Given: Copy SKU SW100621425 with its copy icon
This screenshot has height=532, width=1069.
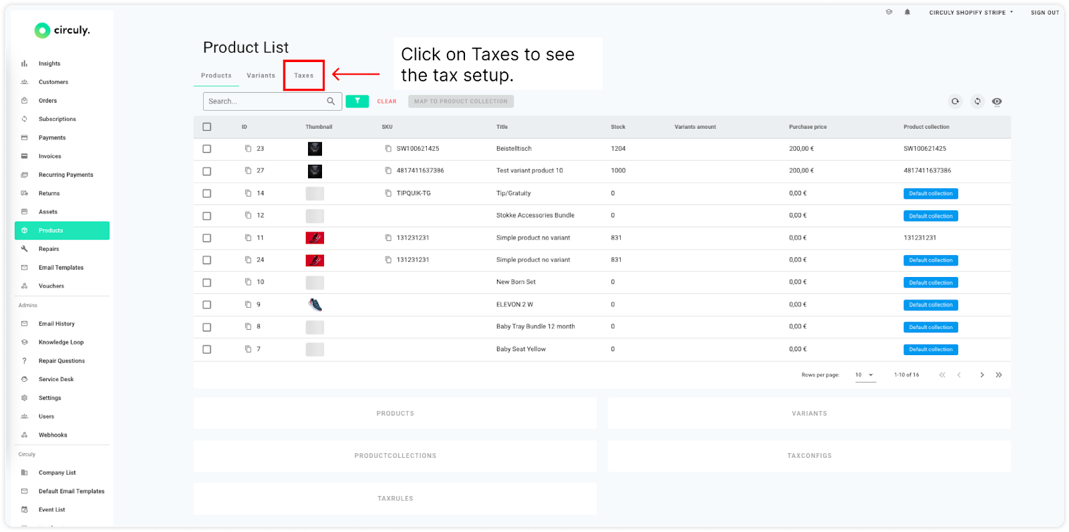Looking at the screenshot, I should tap(388, 149).
